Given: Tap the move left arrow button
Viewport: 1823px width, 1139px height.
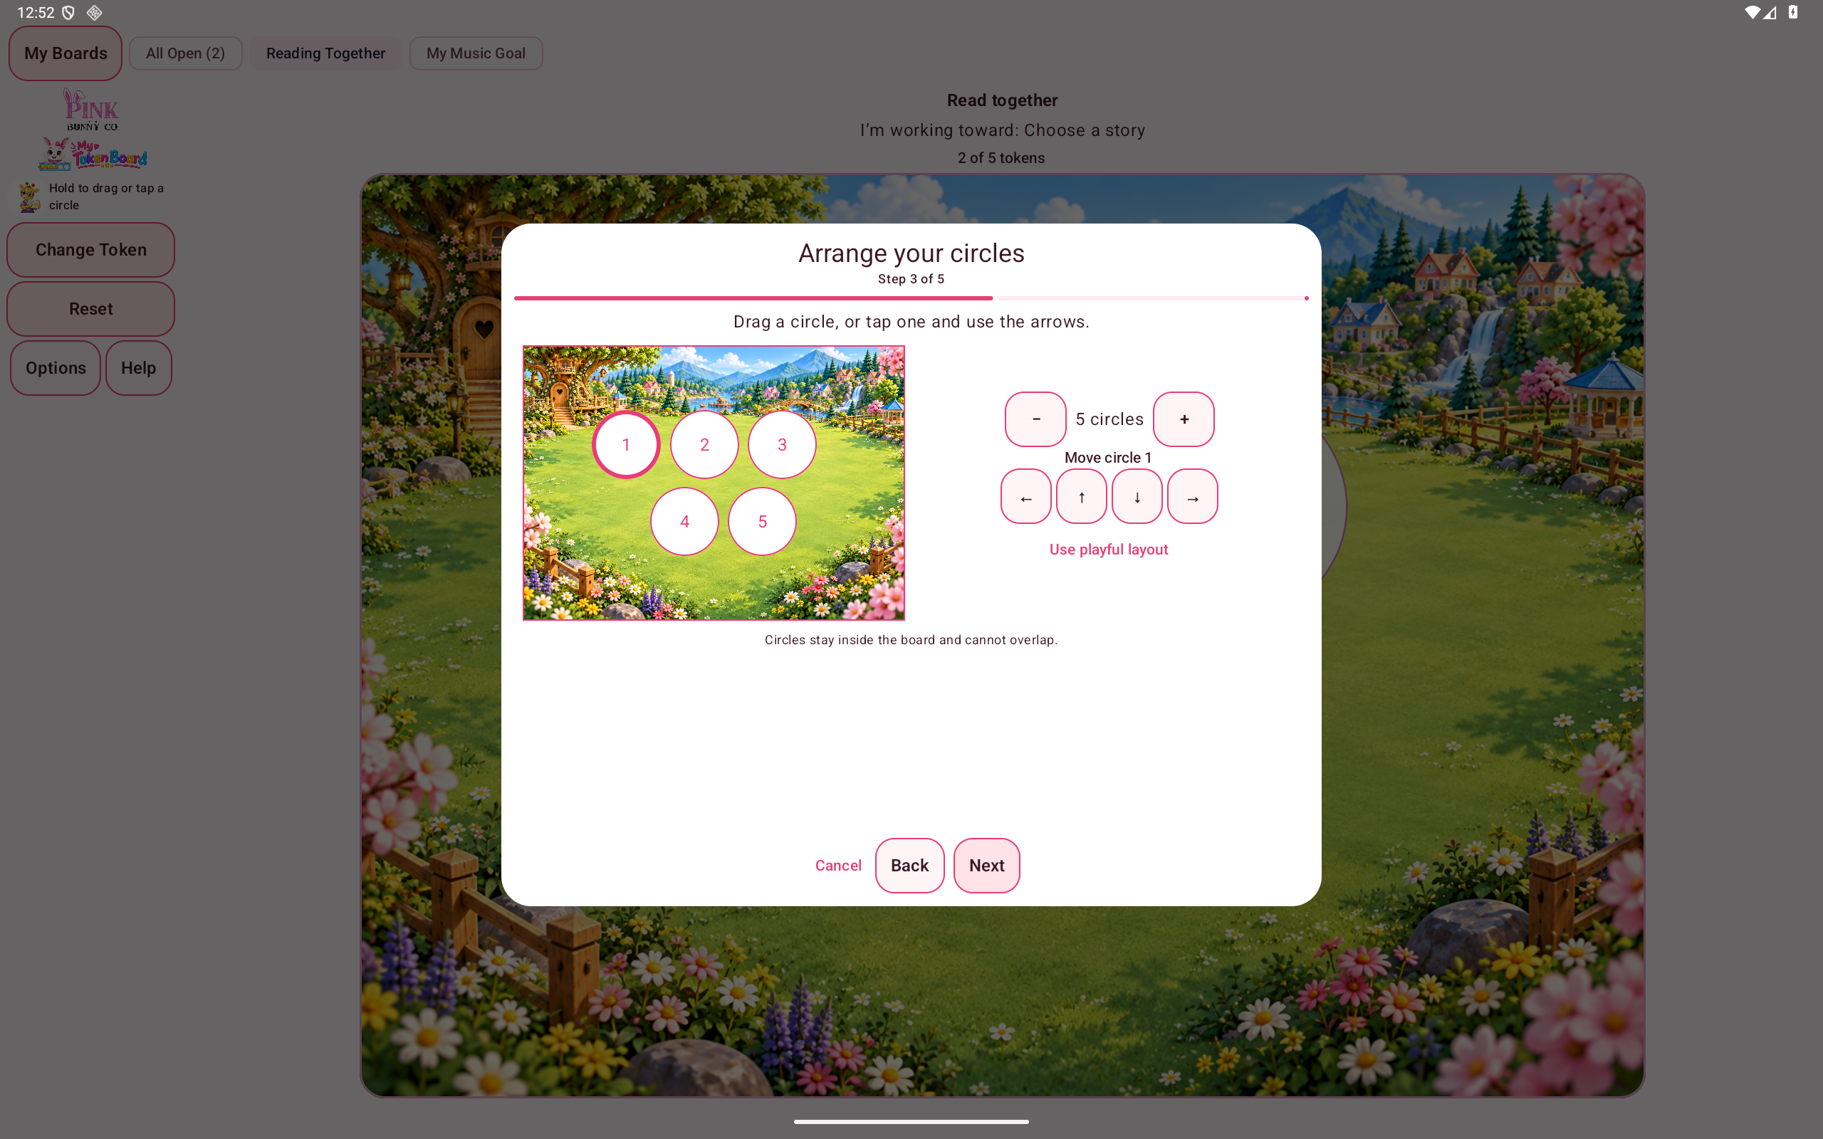Looking at the screenshot, I should coord(1025,496).
